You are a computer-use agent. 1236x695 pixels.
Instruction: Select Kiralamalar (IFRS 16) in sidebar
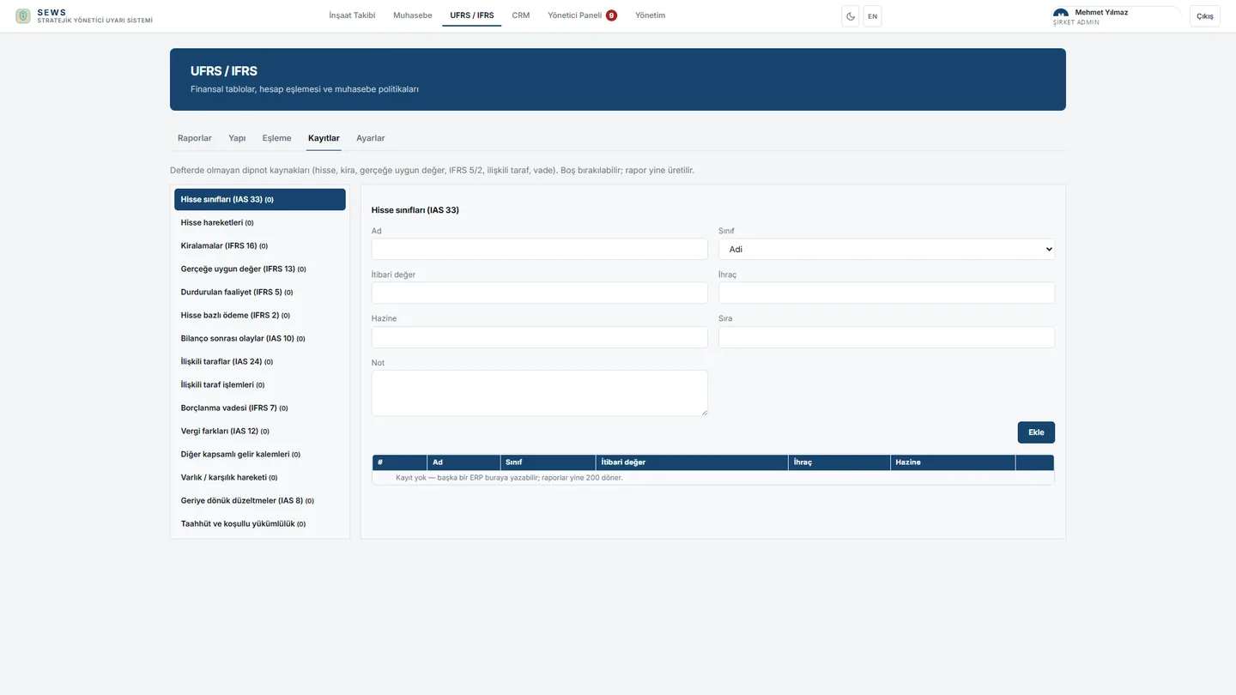tap(260, 246)
